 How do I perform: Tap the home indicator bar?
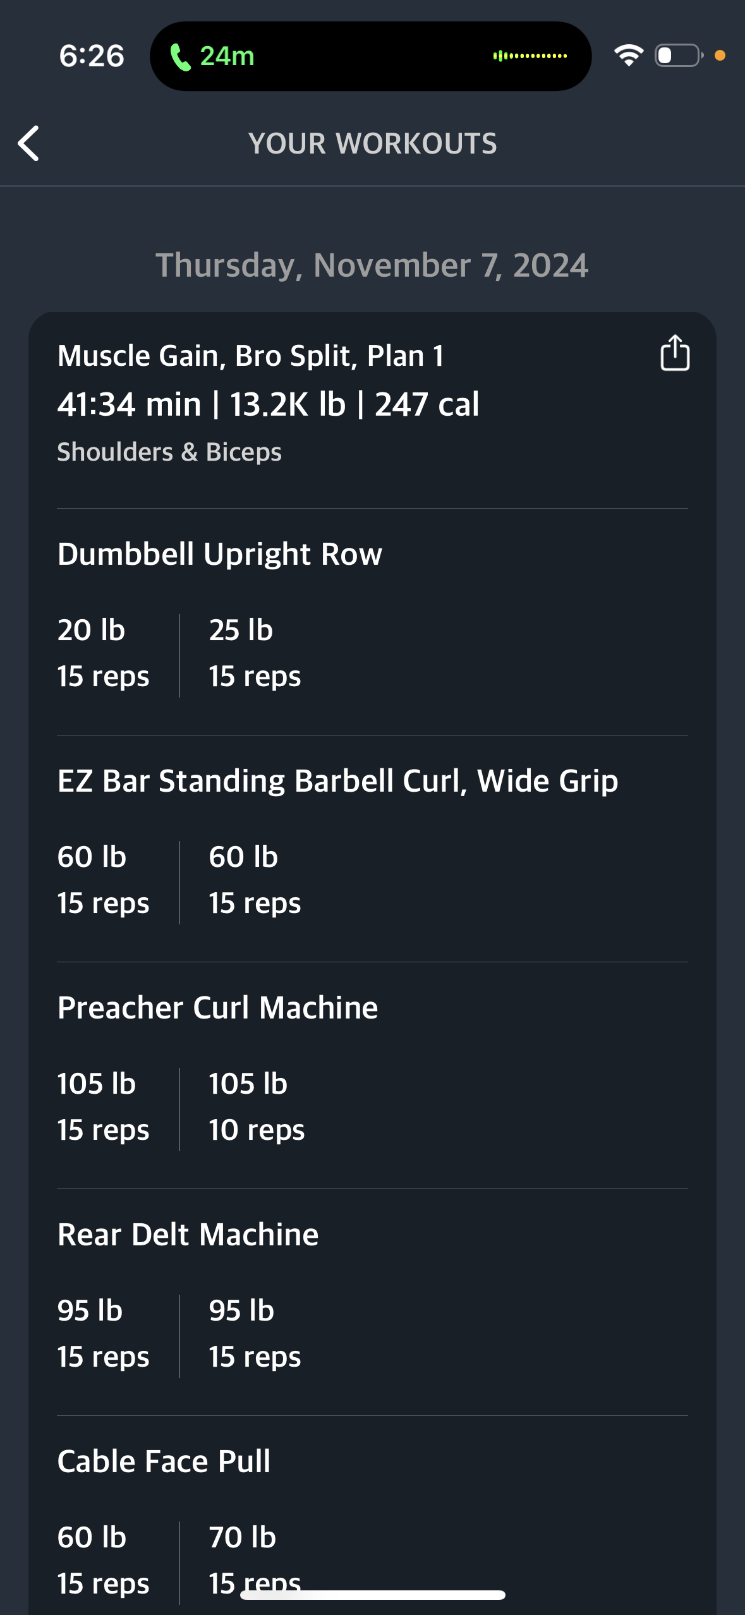[x=373, y=1595]
